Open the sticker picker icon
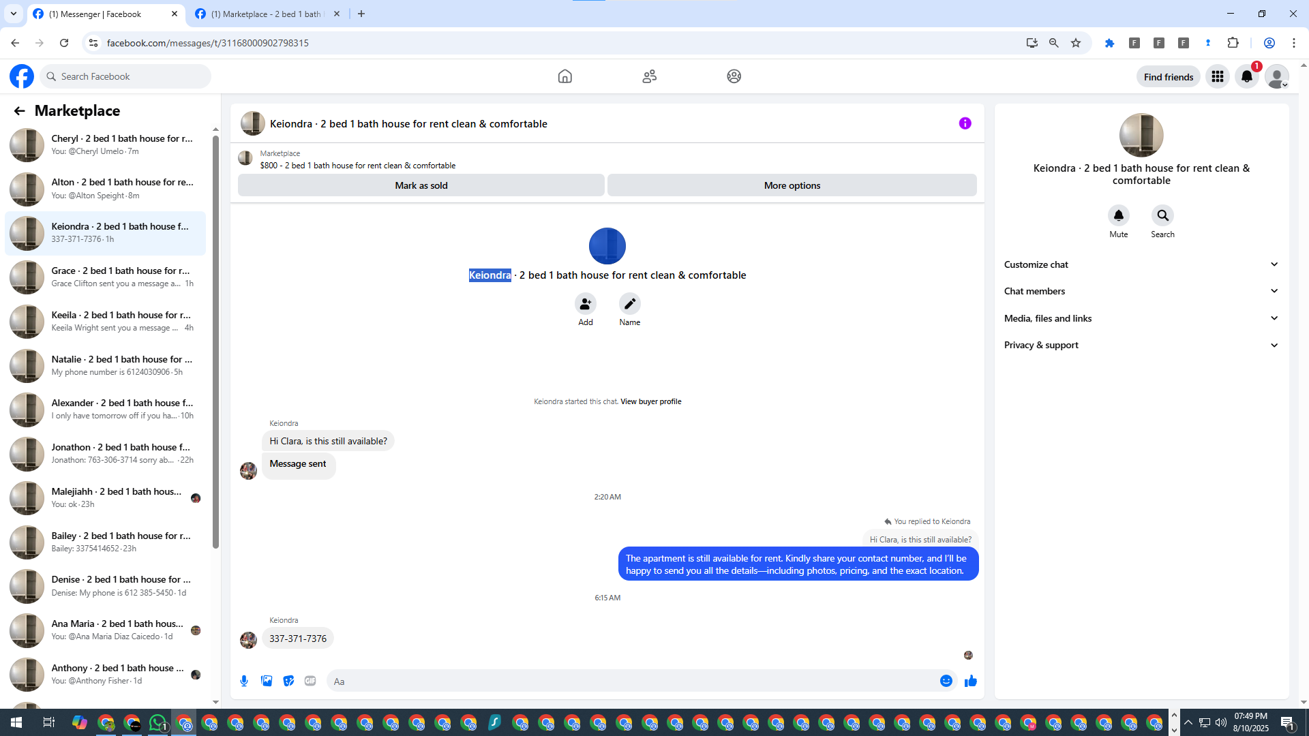Image resolution: width=1309 pixels, height=736 pixels. [288, 681]
